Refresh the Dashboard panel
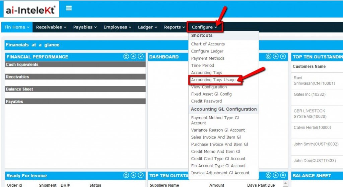Image resolution: width=343 pixels, height=187 pixels. click(x=268, y=56)
